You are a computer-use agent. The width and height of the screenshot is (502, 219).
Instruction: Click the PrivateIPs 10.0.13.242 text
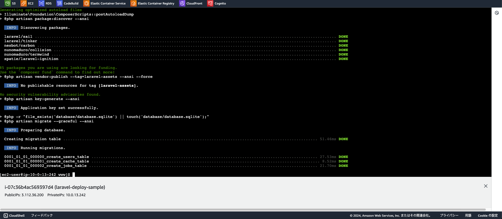click(x=66, y=195)
